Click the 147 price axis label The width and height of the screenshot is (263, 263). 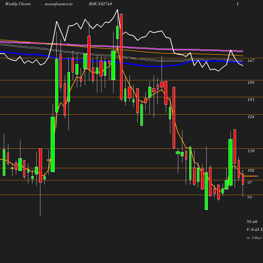coord(251,60)
